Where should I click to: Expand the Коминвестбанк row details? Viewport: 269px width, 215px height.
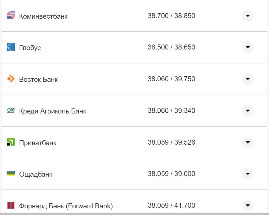[x=248, y=16]
